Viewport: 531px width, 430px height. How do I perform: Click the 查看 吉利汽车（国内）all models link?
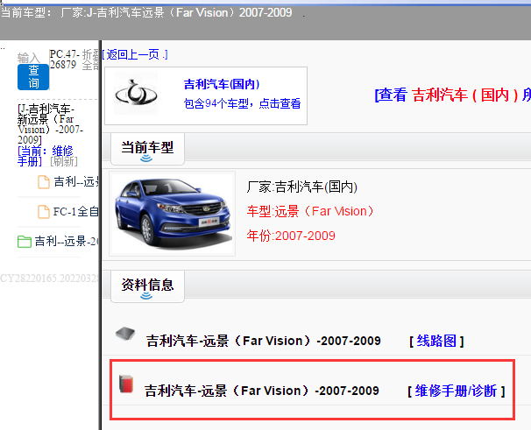(453, 95)
